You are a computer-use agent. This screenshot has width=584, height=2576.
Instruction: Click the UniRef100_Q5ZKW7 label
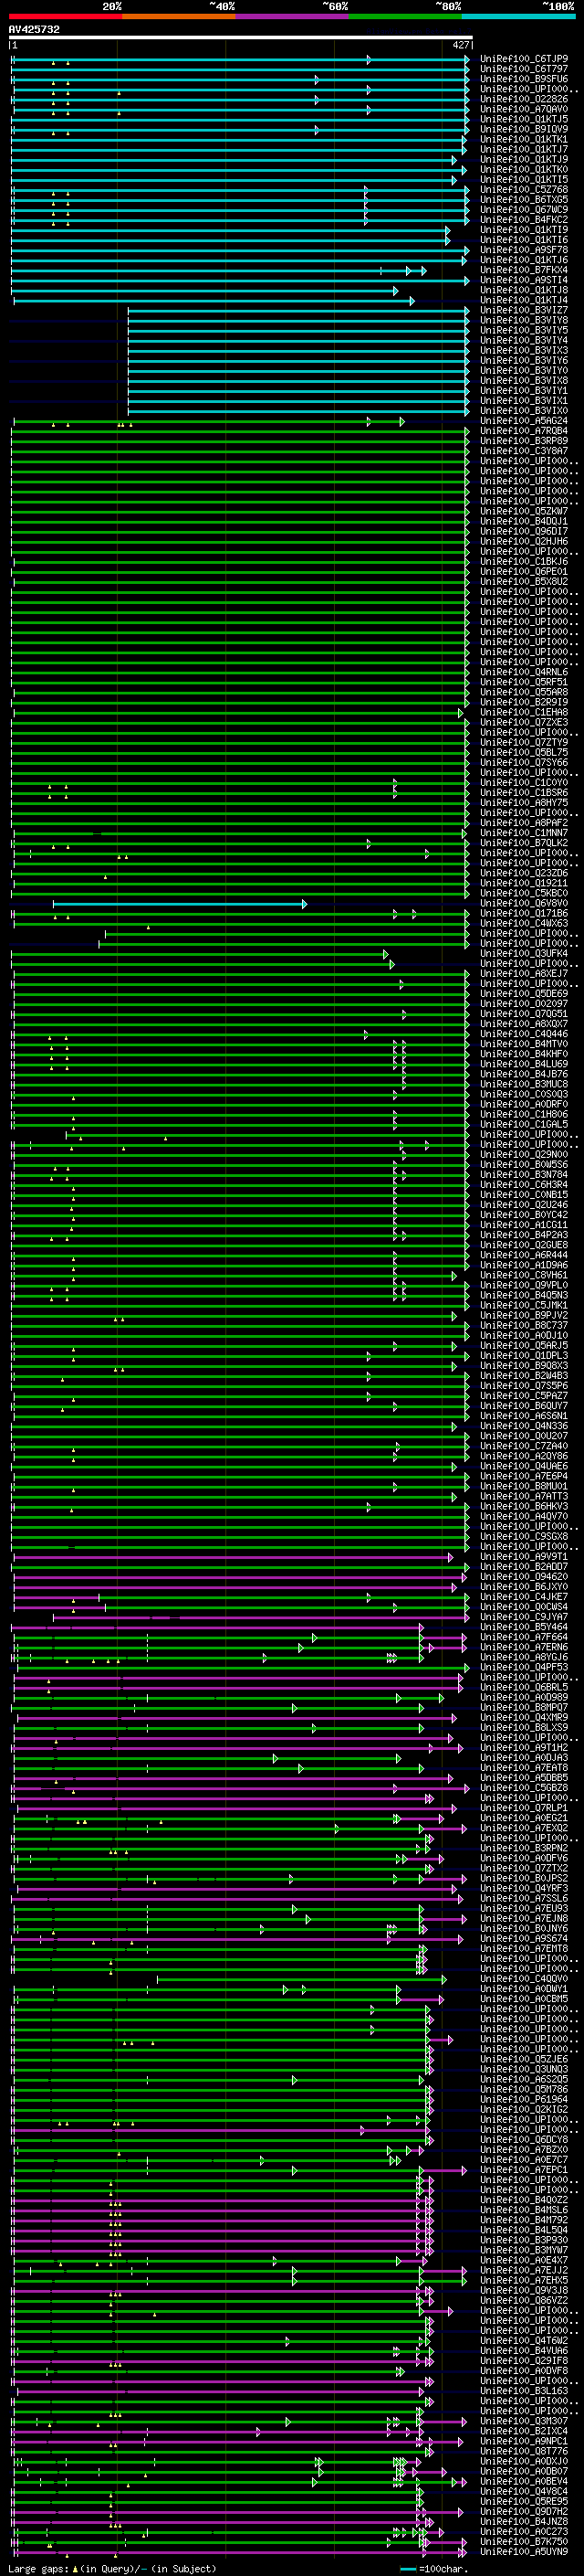[523, 511]
